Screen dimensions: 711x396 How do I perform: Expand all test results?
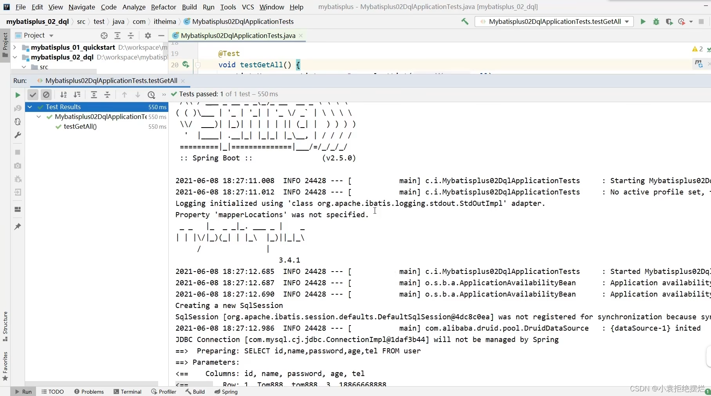[x=94, y=95]
